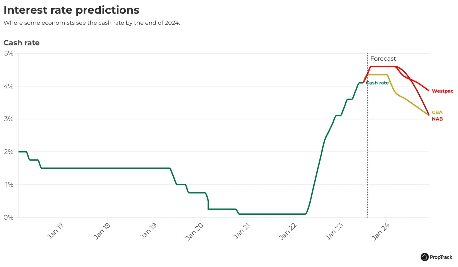Click the green Cash rate line label

[377, 83]
